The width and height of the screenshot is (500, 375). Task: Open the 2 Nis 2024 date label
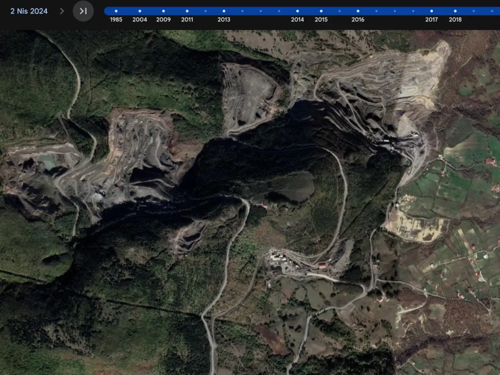pyautogui.click(x=29, y=11)
